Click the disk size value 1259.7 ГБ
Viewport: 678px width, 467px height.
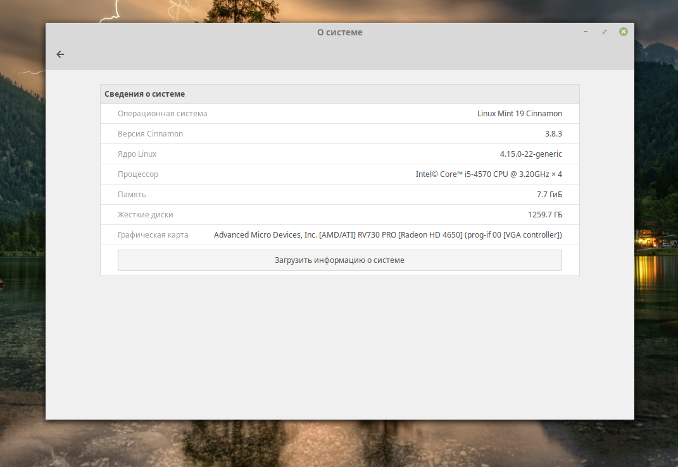coord(544,215)
